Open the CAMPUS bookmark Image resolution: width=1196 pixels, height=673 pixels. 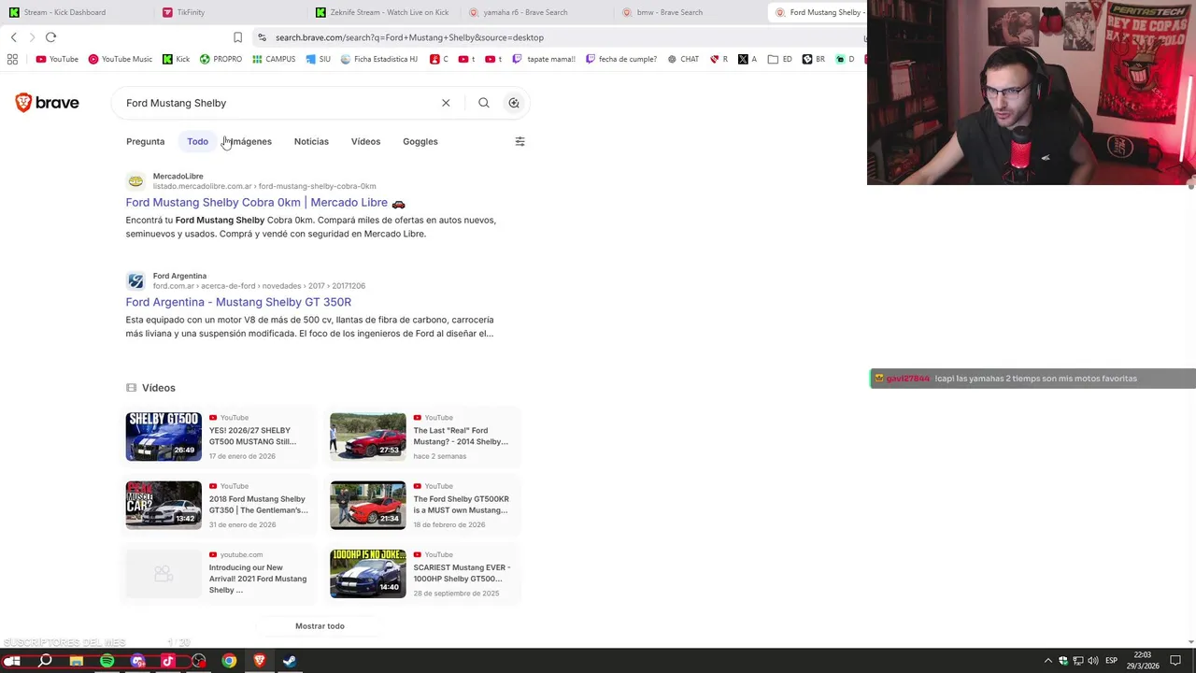274,59
